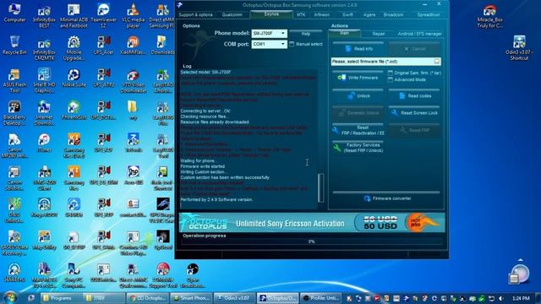
Task: Open firmware file browse icon
Action: click(436, 62)
